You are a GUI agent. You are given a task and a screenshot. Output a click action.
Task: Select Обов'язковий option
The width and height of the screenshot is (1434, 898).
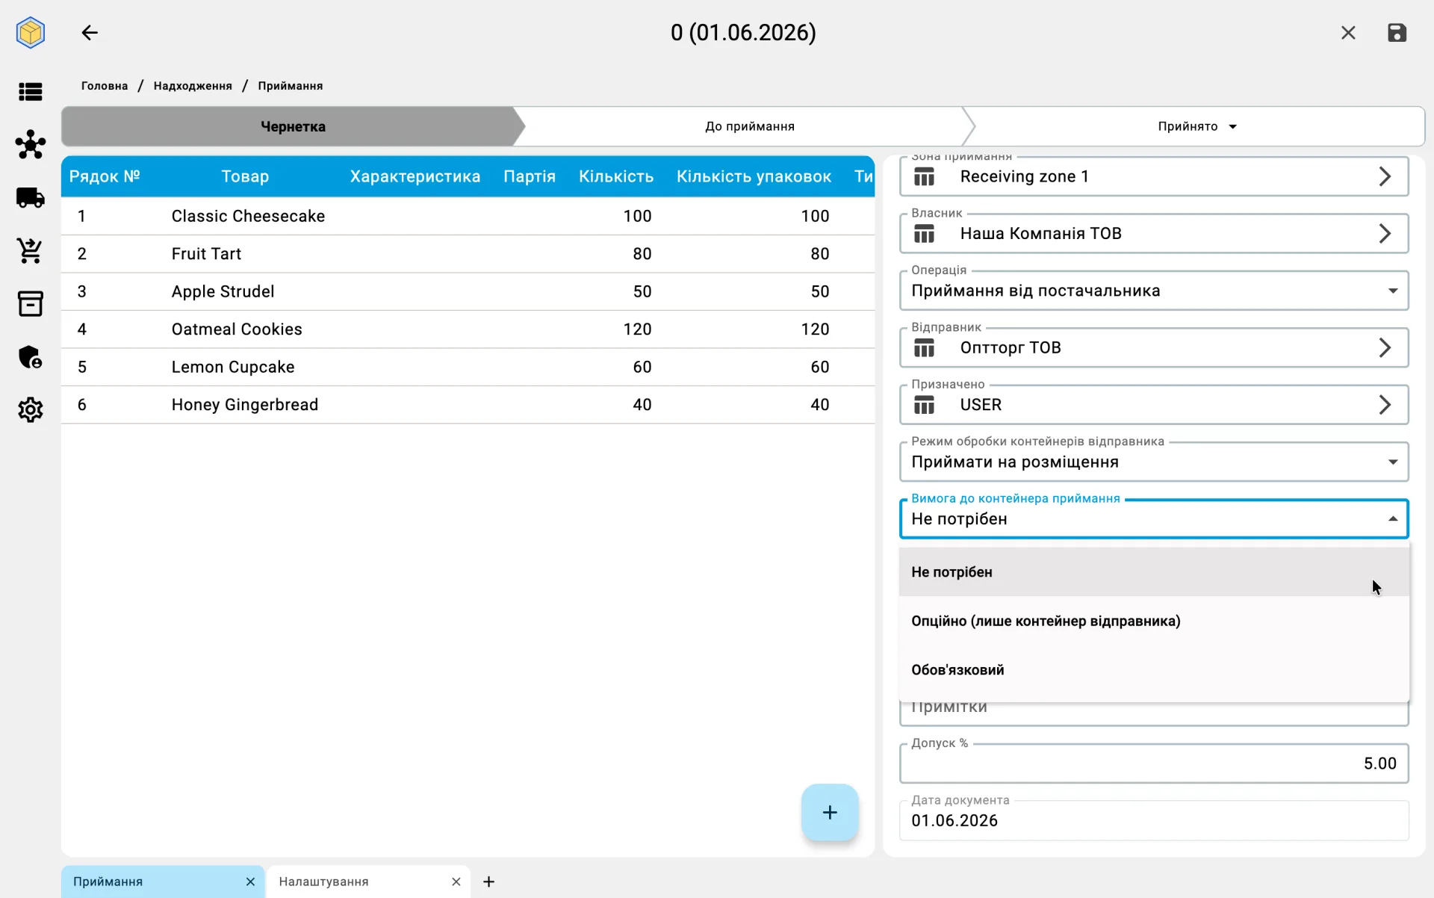coord(1154,670)
